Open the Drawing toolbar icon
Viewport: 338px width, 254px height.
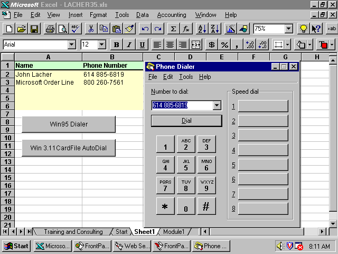point(243,29)
